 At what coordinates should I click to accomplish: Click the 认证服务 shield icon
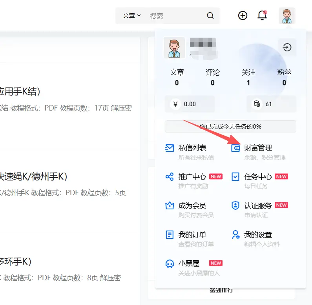[235, 205]
